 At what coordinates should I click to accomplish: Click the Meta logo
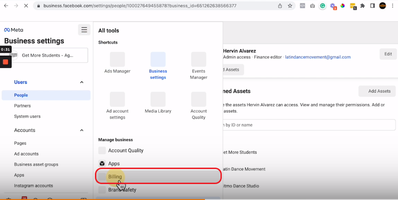(x=14, y=30)
